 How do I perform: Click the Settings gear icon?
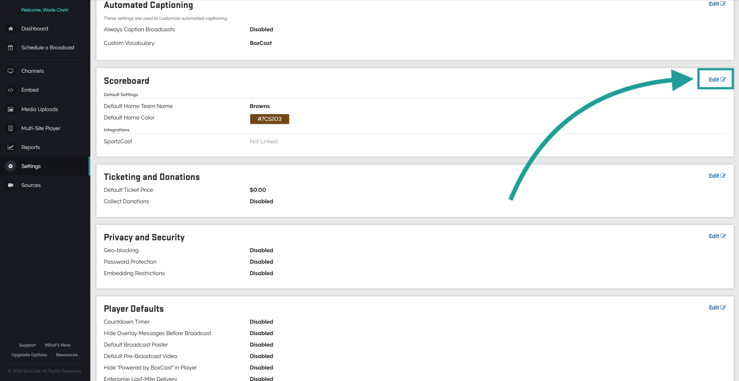[11, 166]
